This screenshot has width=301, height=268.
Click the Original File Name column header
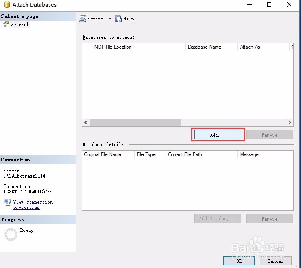108,154
